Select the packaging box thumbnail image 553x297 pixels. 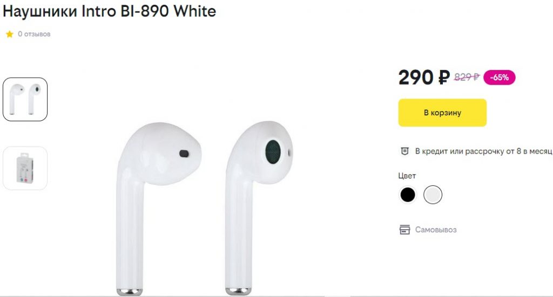coord(25,168)
